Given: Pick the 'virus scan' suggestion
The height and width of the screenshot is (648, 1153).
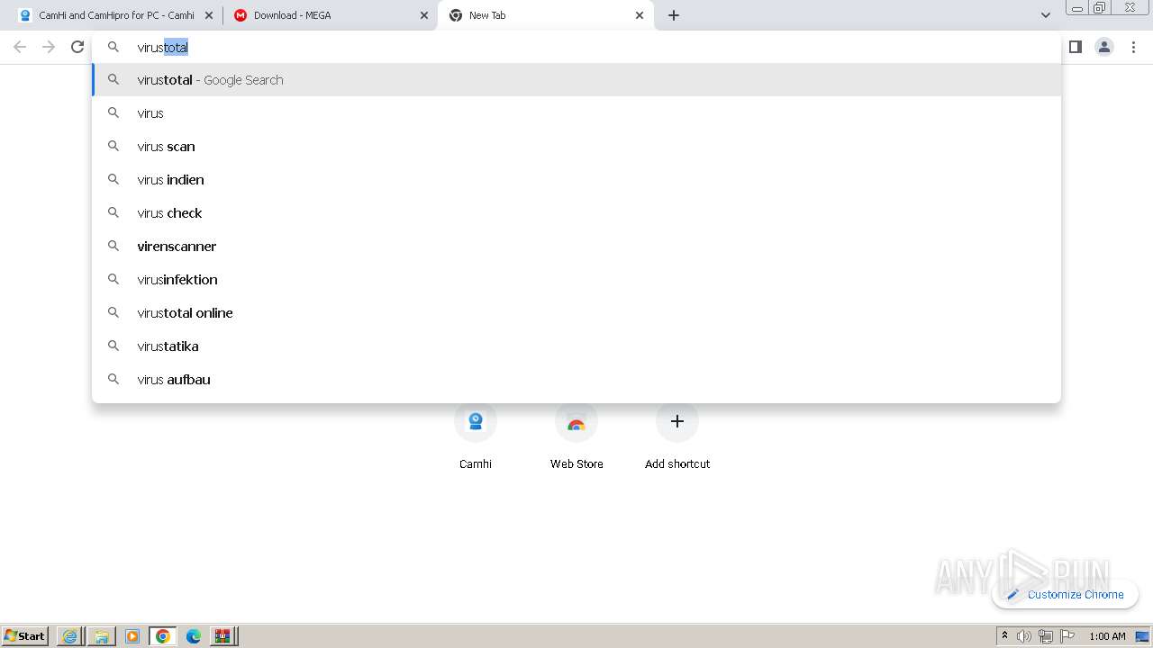Looking at the screenshot, I should [x=576, y=147].
